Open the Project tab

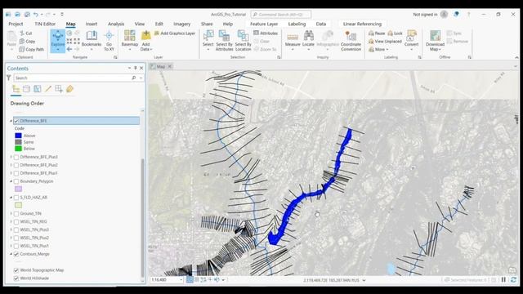(16, 24)
